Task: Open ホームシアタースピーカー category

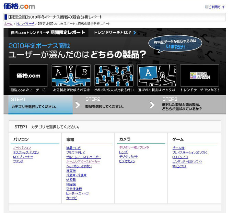Action: 83,161
